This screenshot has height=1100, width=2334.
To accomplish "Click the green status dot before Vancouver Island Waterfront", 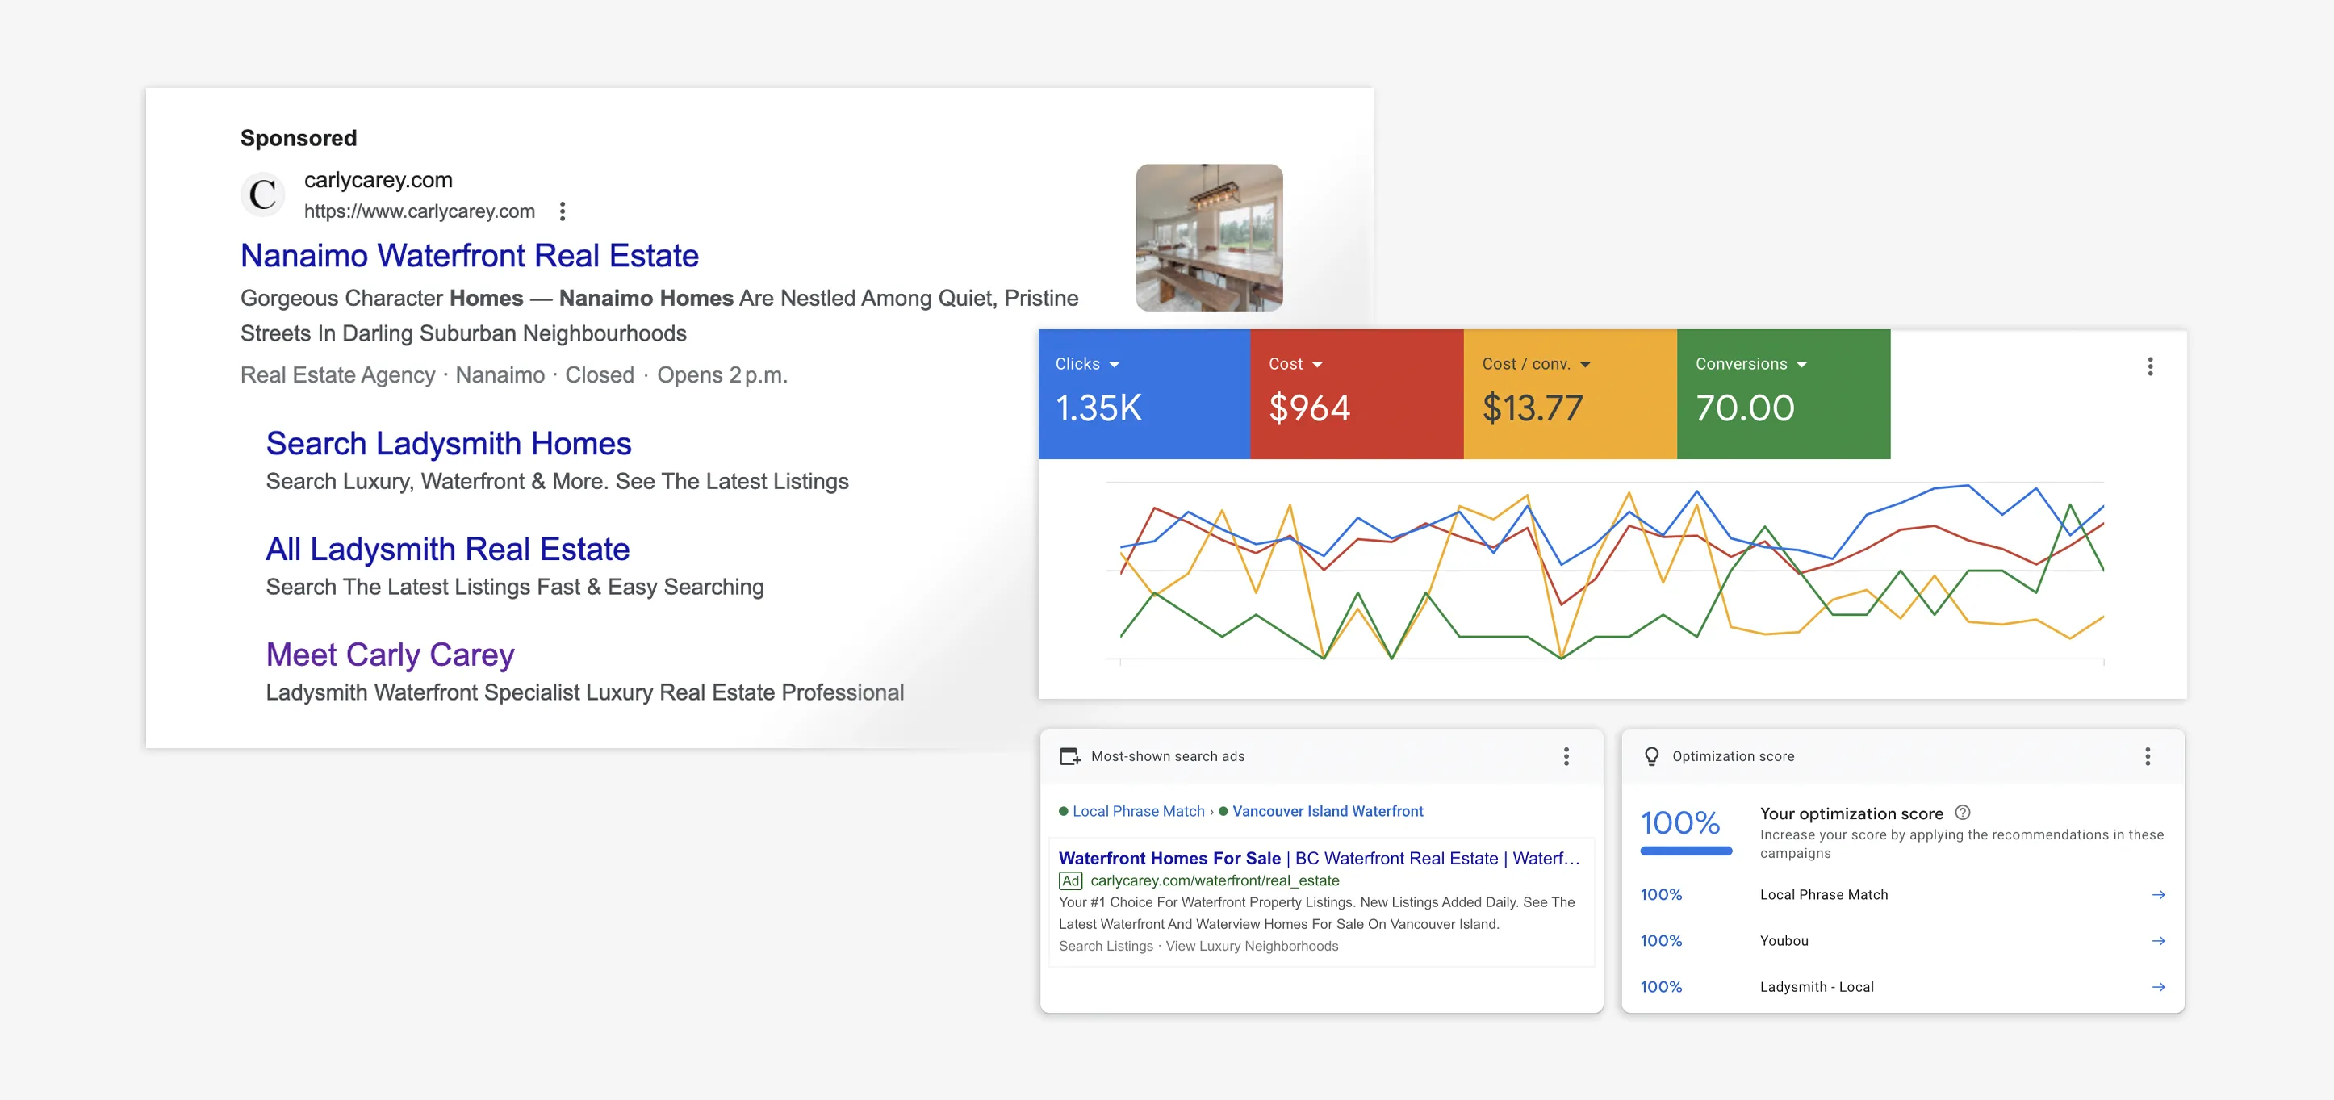I will (x=1223, y=811).
